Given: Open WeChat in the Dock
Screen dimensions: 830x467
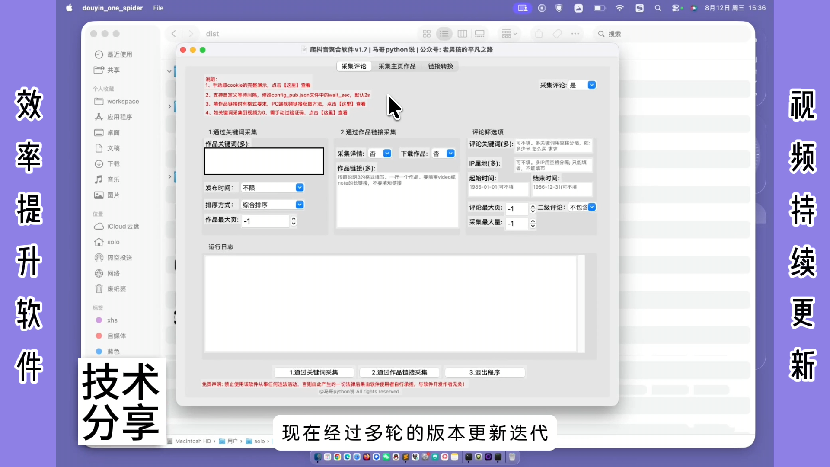Looking at the screenshot, I should point(386,457).
